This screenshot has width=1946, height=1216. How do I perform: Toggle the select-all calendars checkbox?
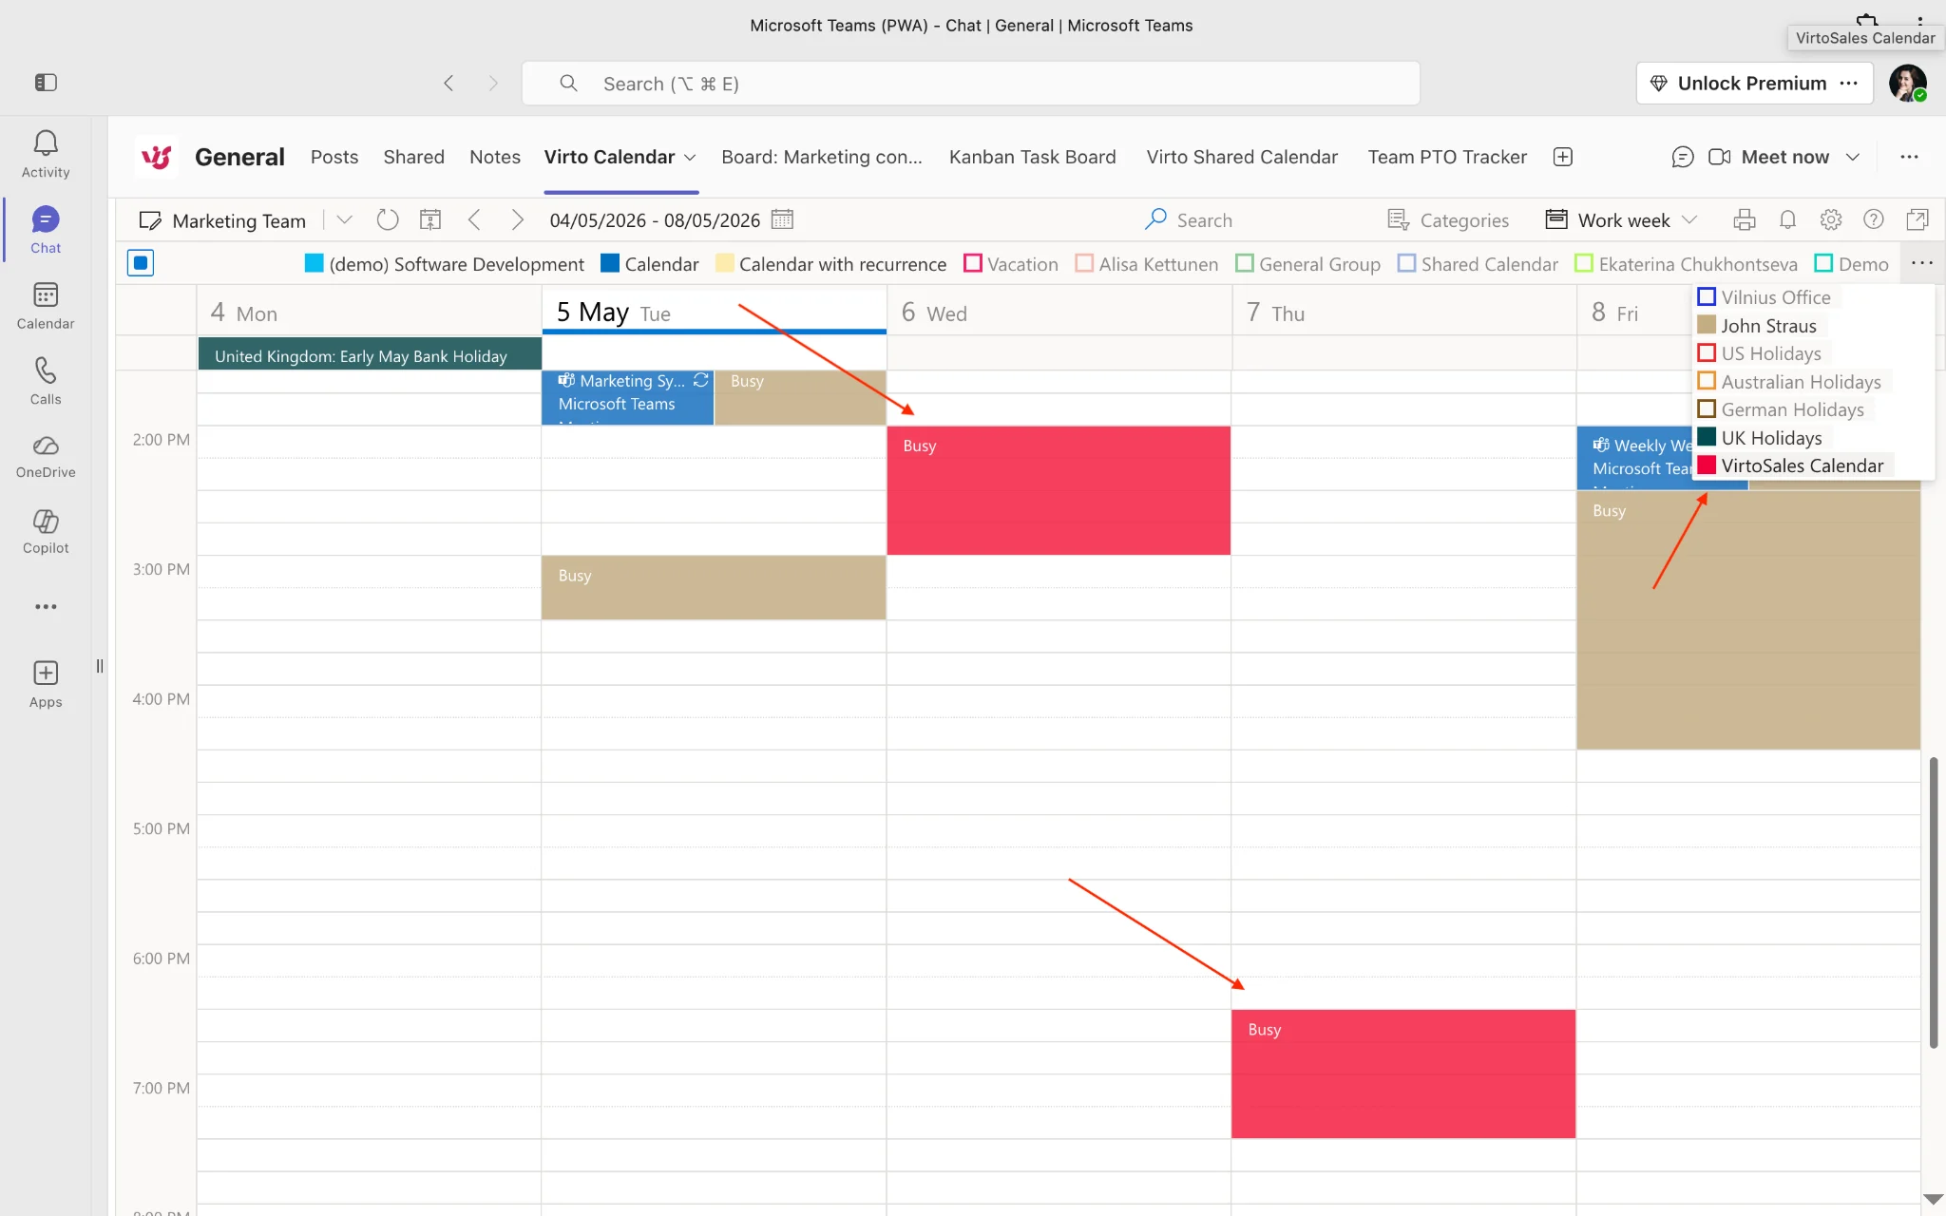coord(141,263)
